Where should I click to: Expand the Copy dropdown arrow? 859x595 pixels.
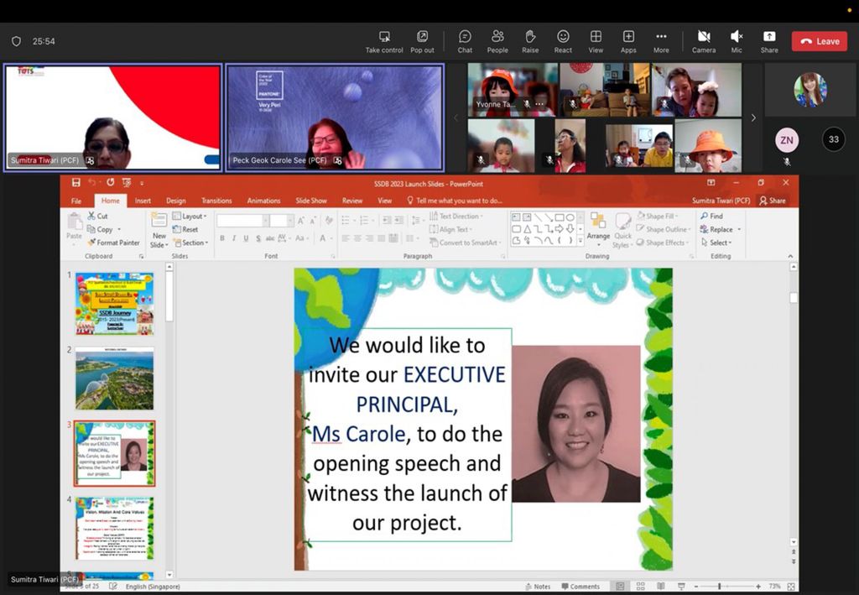119,230
